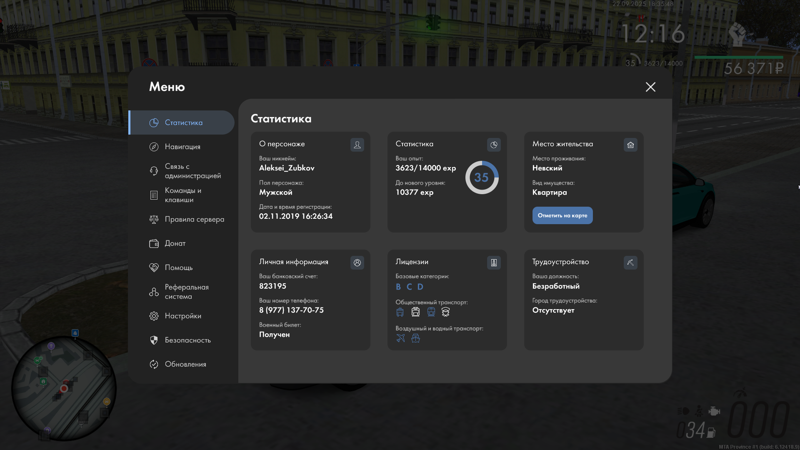The height and width of the screenshot is (450, 800).
Task: Click the pie chart icon in Статистика card
Action: 494,145
